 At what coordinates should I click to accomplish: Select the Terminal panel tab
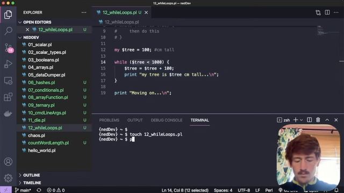pyautogui.click(x=199, y=120)
